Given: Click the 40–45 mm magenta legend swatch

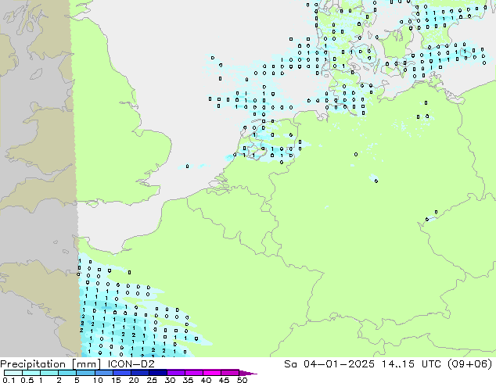Looking at the screenshot, I should [212, 373].
